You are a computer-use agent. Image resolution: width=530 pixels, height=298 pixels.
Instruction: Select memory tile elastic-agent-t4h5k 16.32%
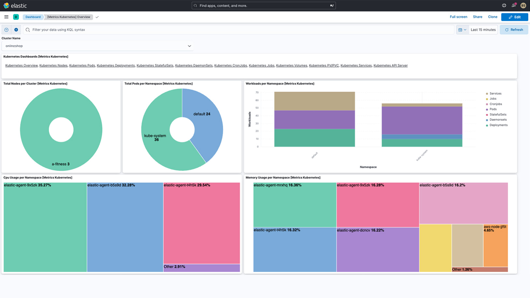[295, 250]
